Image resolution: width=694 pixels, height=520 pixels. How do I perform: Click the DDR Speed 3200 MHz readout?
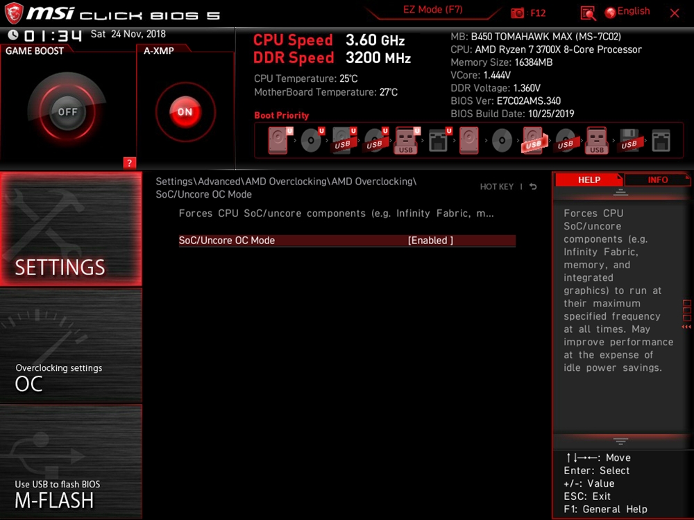point(332,58)
